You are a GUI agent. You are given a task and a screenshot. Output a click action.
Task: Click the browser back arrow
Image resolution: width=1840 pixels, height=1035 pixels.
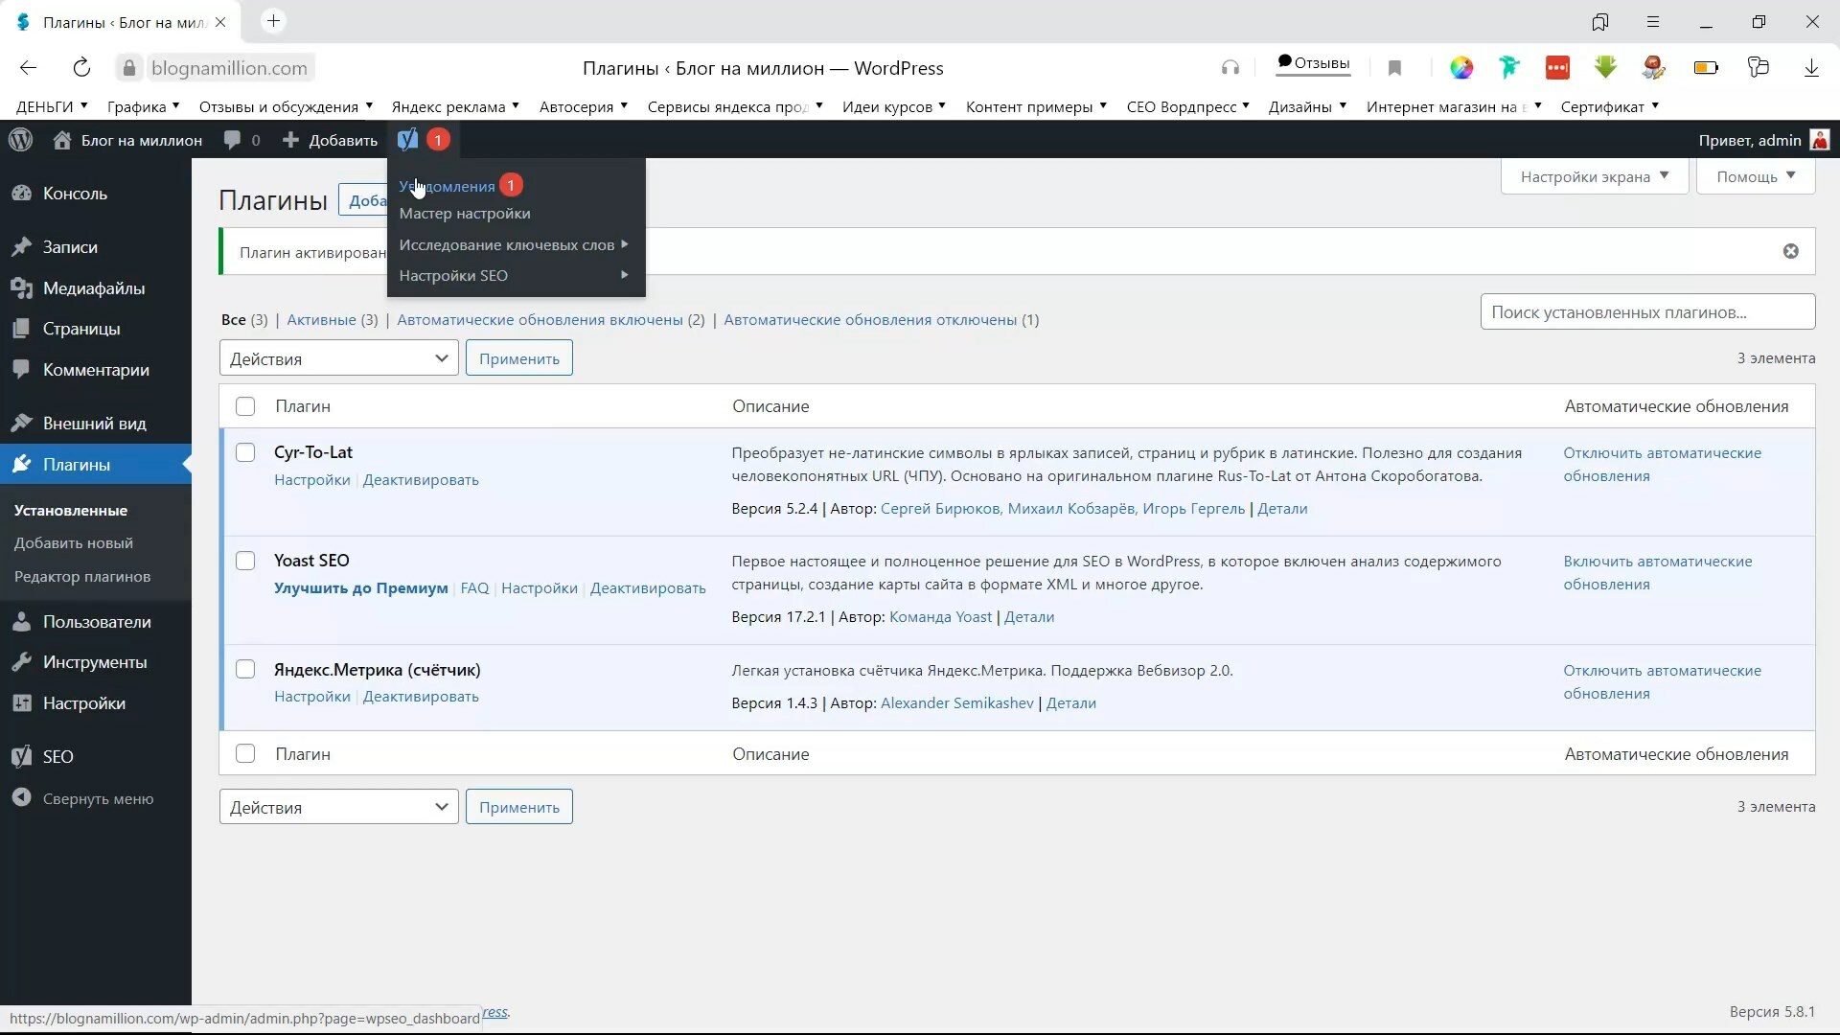(29, 68)
